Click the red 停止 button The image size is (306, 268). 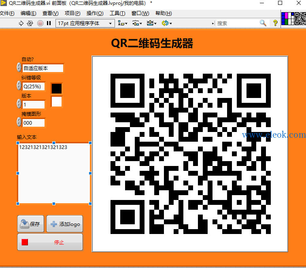(x=50, y=242)
